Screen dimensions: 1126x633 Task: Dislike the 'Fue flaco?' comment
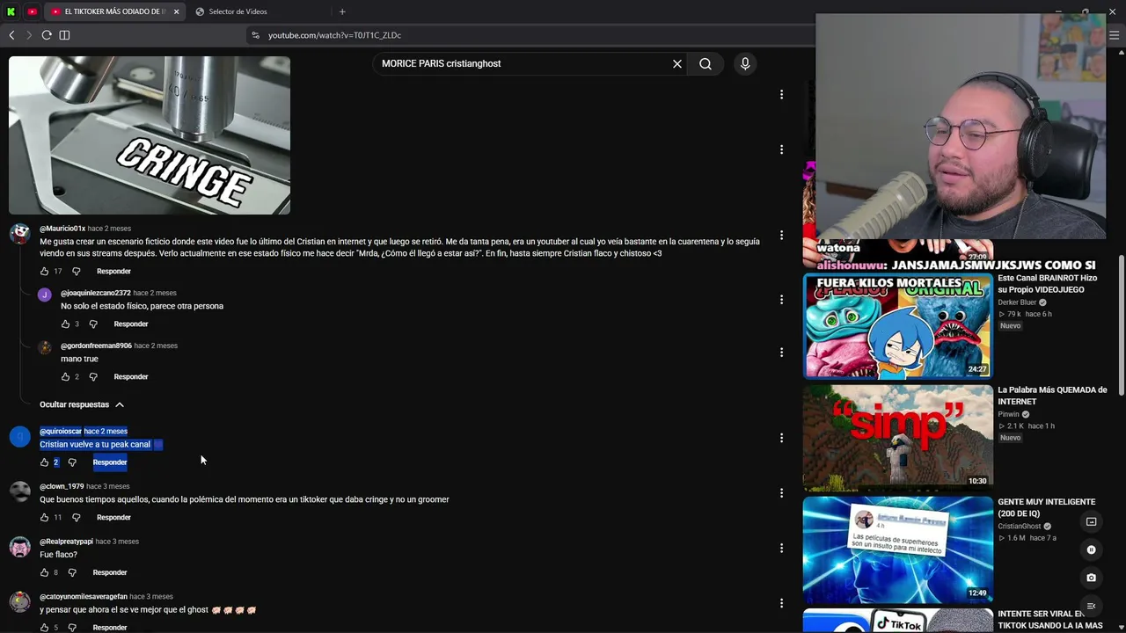point(72,573)
